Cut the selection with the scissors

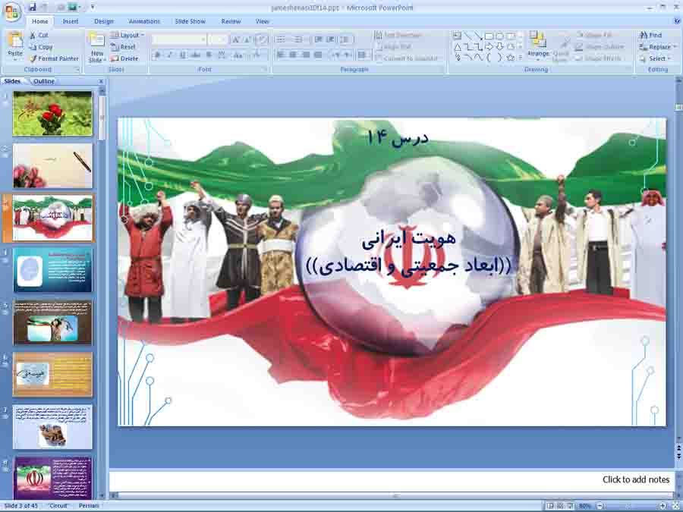39,35
